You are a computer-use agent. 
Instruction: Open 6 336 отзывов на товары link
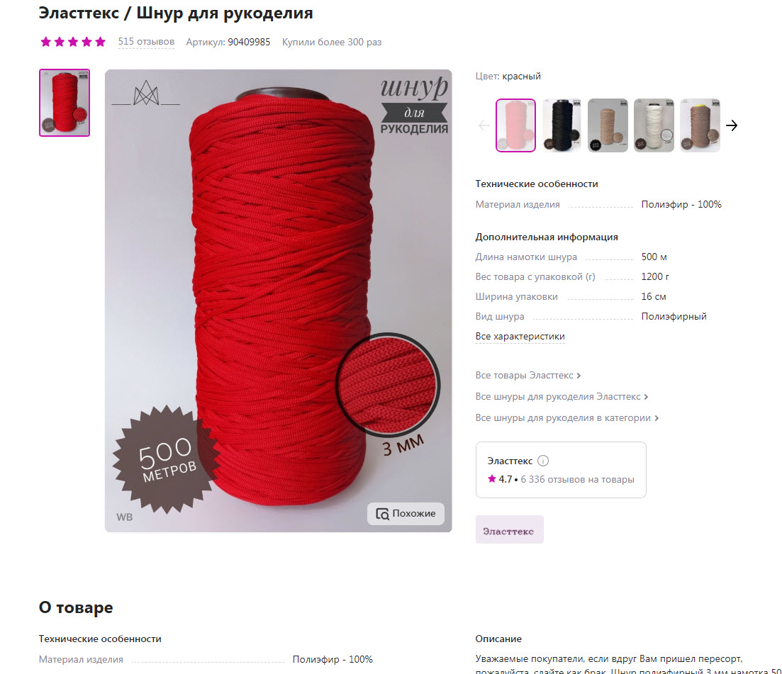(x=578, y=480)
